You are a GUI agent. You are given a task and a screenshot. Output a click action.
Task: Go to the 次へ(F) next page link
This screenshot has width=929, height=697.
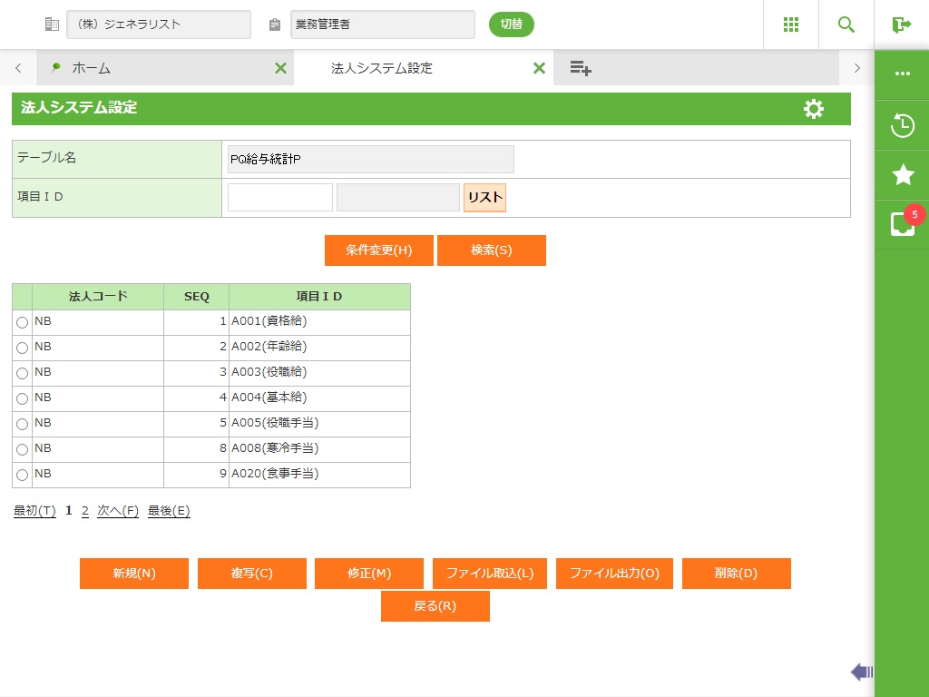coord(118,511)
